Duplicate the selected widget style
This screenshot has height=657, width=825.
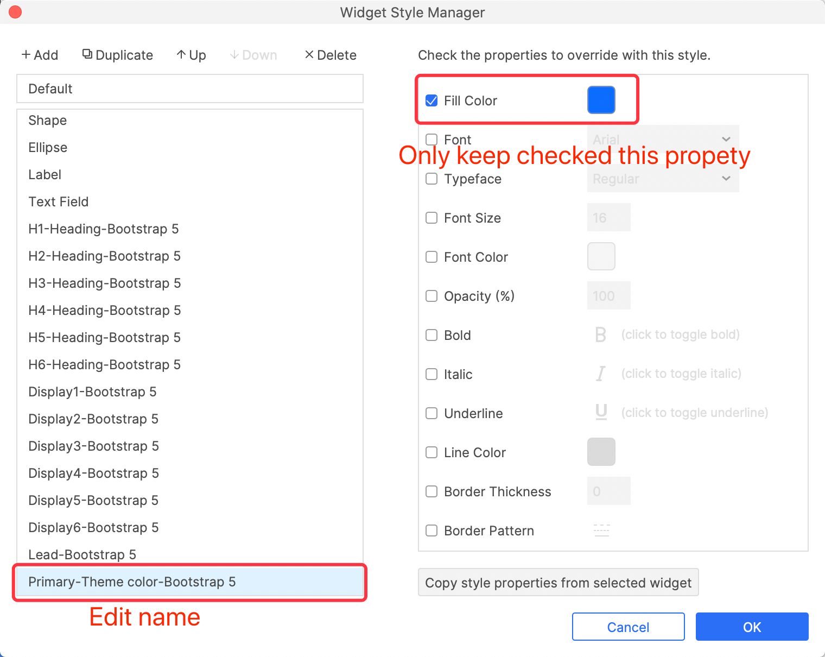click(118, 55)
